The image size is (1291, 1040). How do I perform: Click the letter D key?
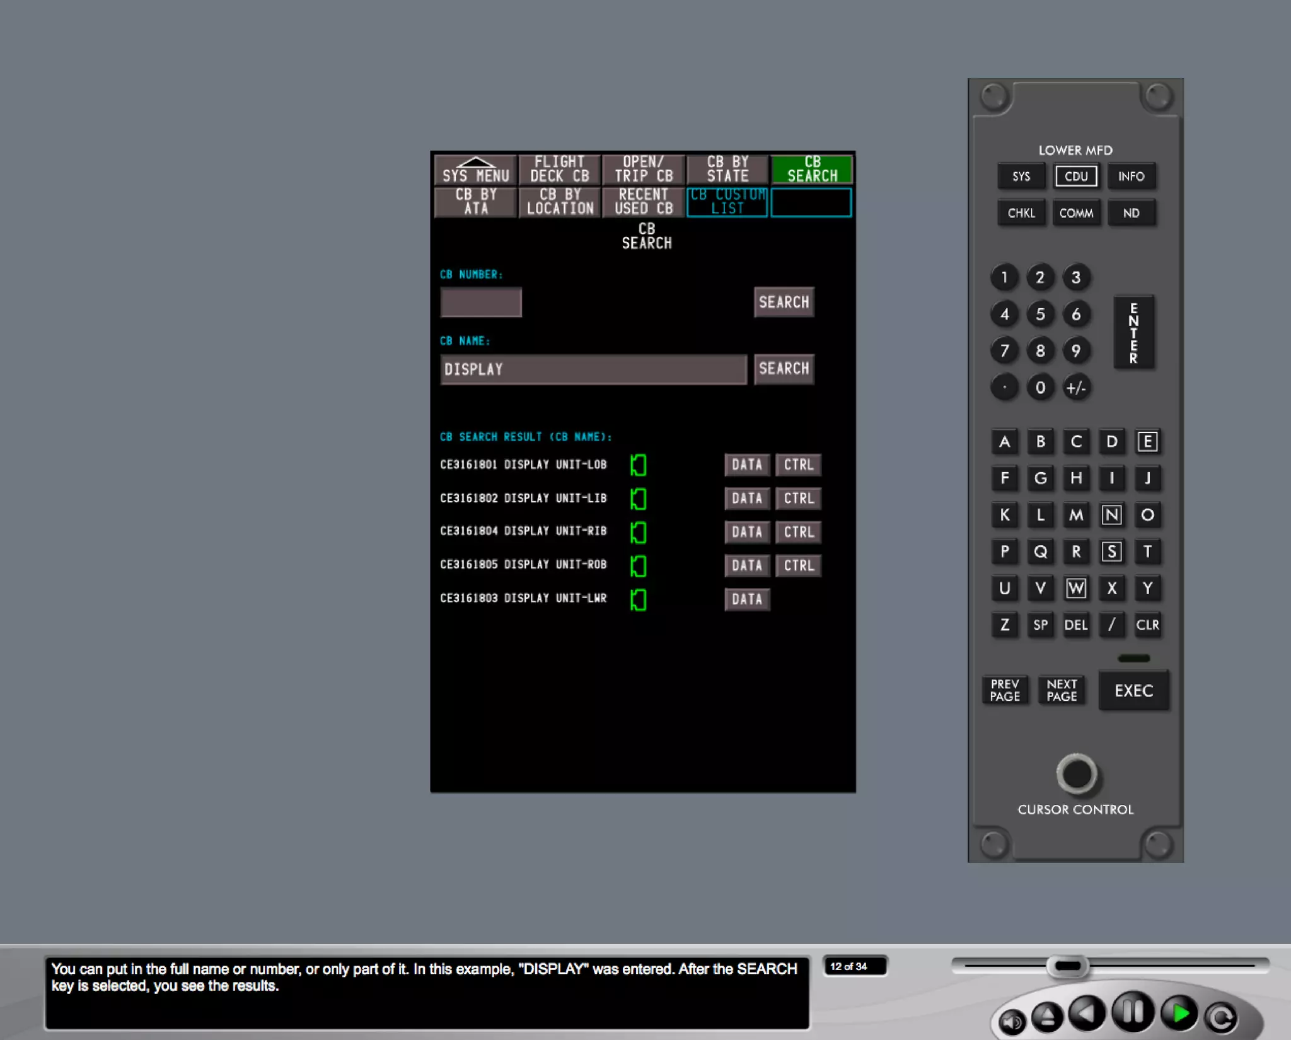1111,442
